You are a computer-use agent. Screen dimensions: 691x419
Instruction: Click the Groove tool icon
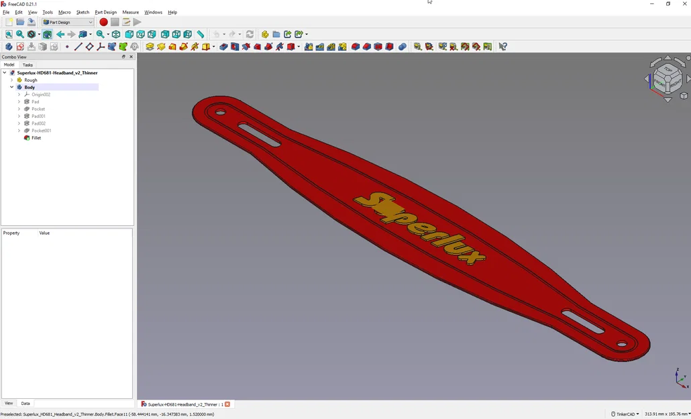(x=246, y=47)
